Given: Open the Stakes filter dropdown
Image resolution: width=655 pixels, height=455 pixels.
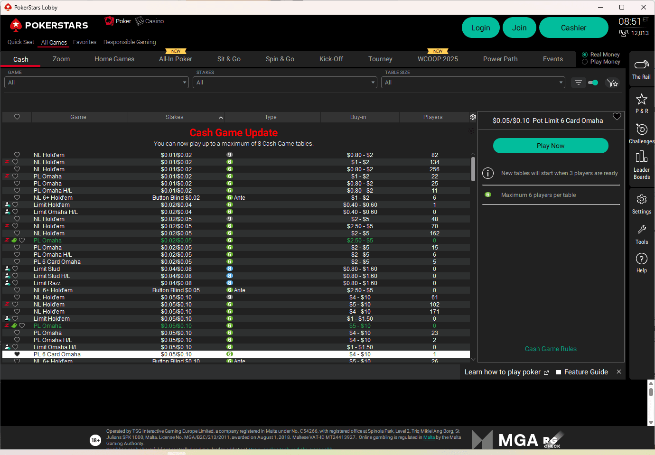Looking at the screenshot, I should 285,83.
